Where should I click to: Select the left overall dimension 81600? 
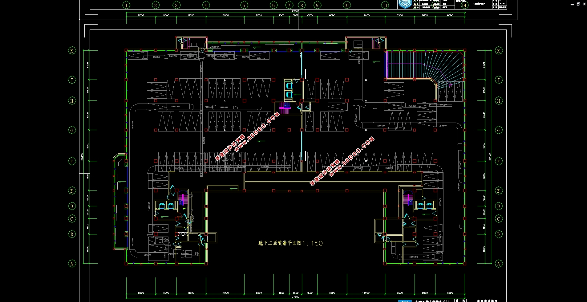(82, 157)
